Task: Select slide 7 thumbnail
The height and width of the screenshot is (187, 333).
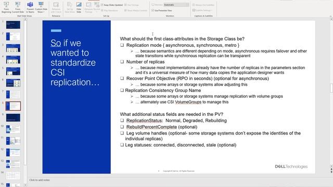Action: point(13,95)
